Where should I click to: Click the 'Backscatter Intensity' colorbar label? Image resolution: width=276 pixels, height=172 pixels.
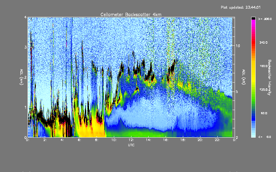[269, 77]
